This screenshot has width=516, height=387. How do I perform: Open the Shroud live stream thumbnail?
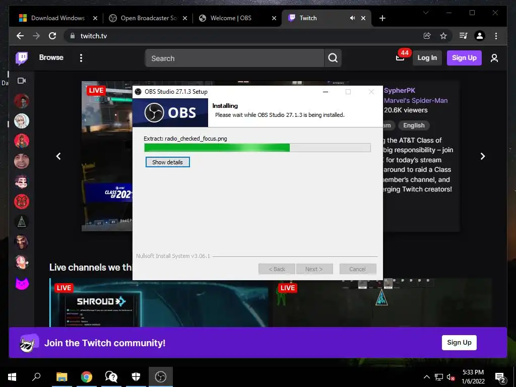(159, 303)
